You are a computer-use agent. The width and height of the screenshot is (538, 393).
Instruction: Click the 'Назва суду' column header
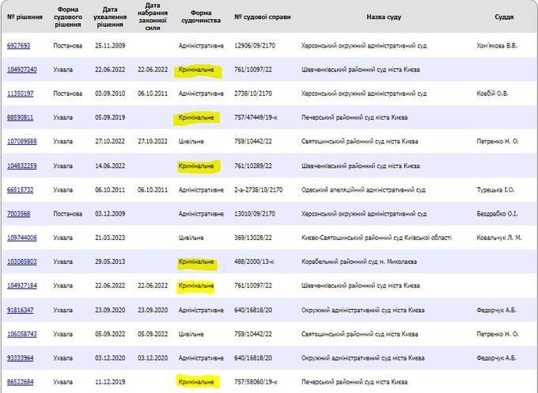click(x=384, y=17)
